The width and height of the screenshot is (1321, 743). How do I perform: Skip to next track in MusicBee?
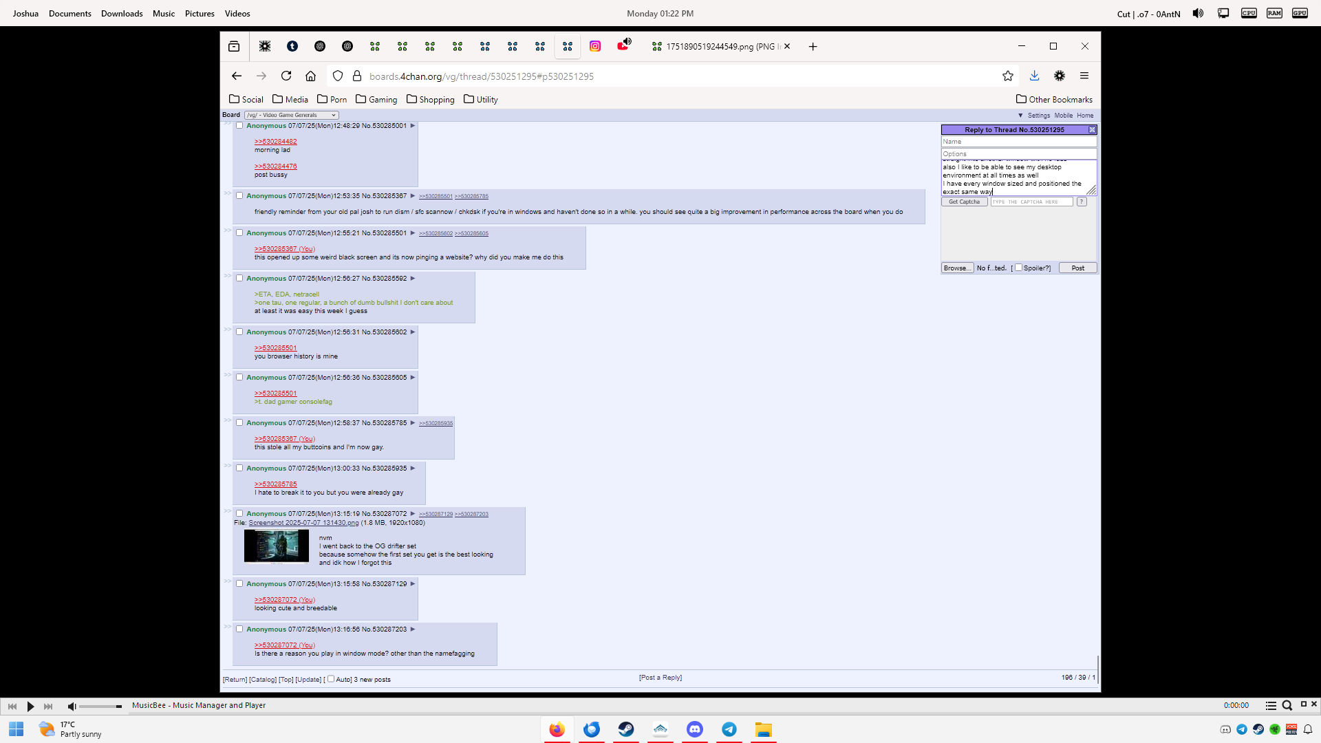[x=48, y=706]
